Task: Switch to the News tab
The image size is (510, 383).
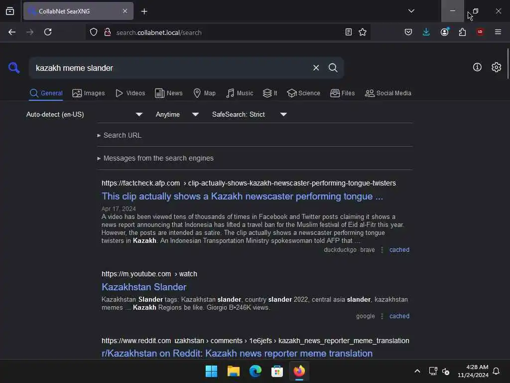Action: [x=169, y=93]
